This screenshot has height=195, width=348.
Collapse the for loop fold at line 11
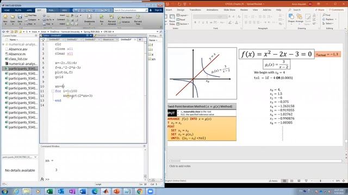[53, 91]
